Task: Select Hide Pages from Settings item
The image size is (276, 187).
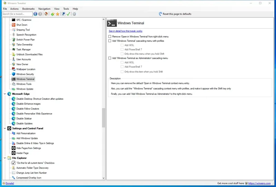Action: click(x=29, y=148)
